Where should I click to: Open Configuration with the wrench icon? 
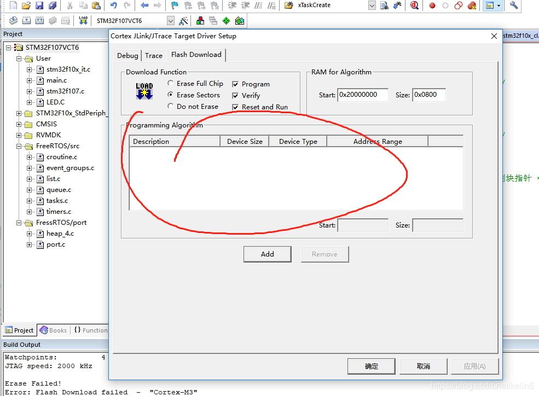(x=514, y=5)
